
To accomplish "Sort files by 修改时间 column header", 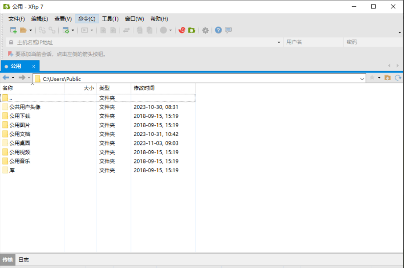I will pos(144,88).
